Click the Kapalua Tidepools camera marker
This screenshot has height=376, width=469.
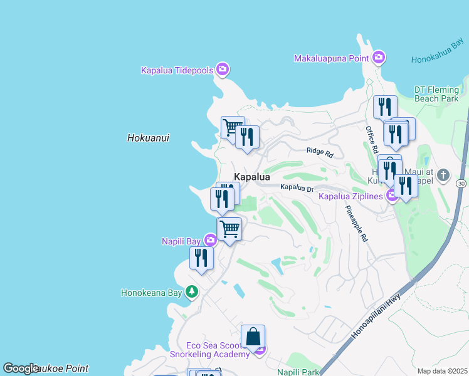point(222,70)
